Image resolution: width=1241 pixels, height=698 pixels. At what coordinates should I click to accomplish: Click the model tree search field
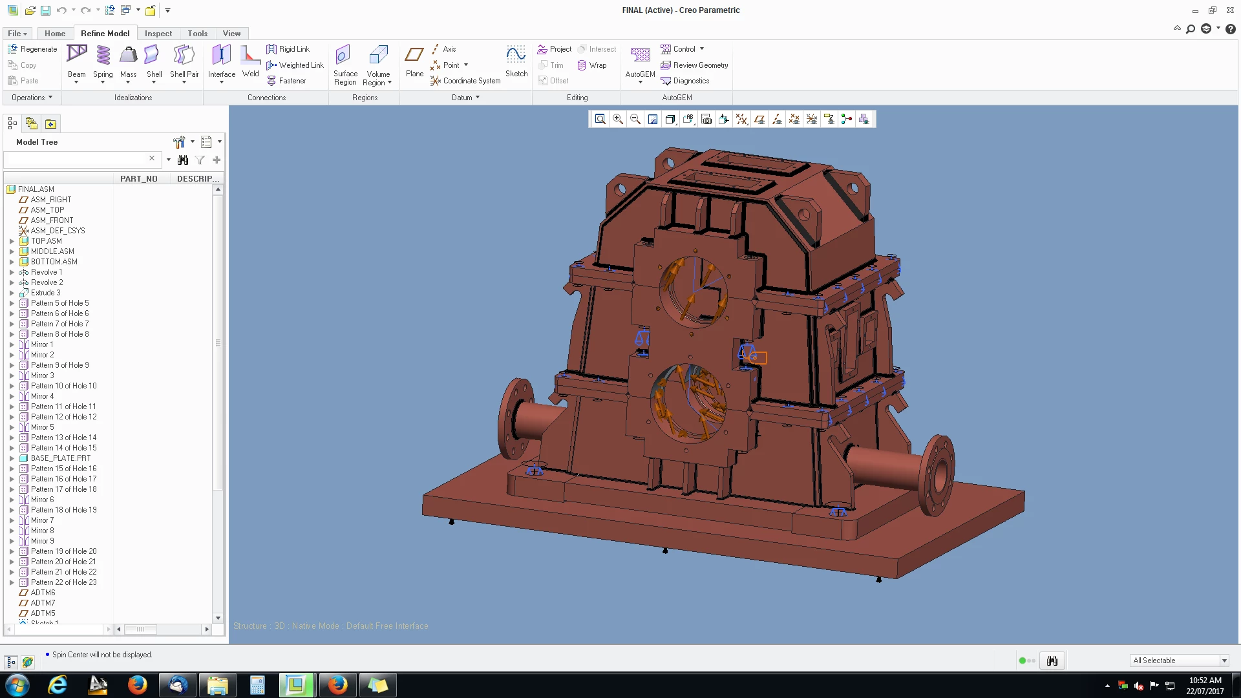click(x=76, y=159)
